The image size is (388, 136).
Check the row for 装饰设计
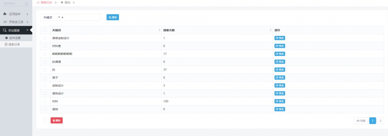tap(45, 93)
